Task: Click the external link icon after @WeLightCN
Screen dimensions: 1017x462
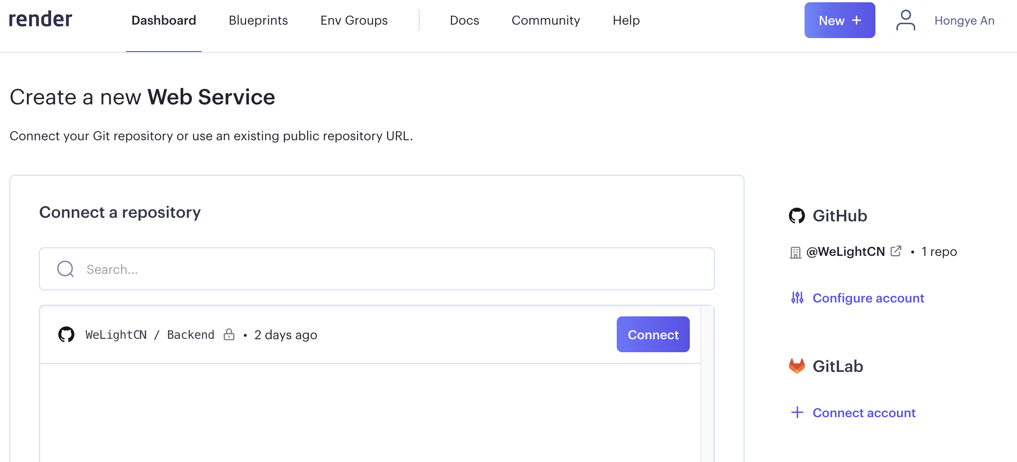Action: coord(896,251)
